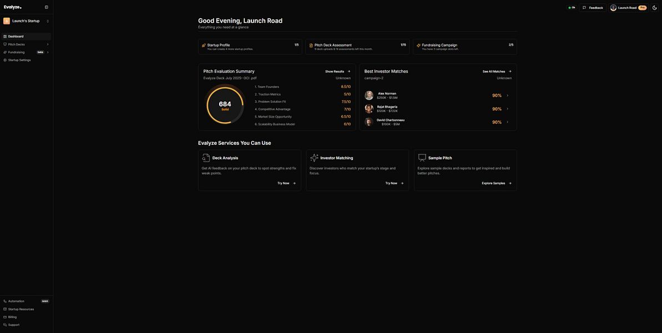Click Explore Samples on Sample Pitch card
Screen dimensions: 662x333
497,183
